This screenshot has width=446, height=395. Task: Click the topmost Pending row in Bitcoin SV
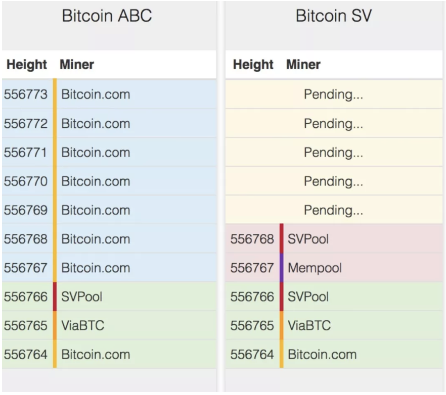(x=333, y=94)
